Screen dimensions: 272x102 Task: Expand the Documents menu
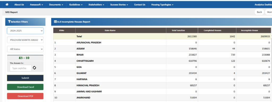point(56,5)
